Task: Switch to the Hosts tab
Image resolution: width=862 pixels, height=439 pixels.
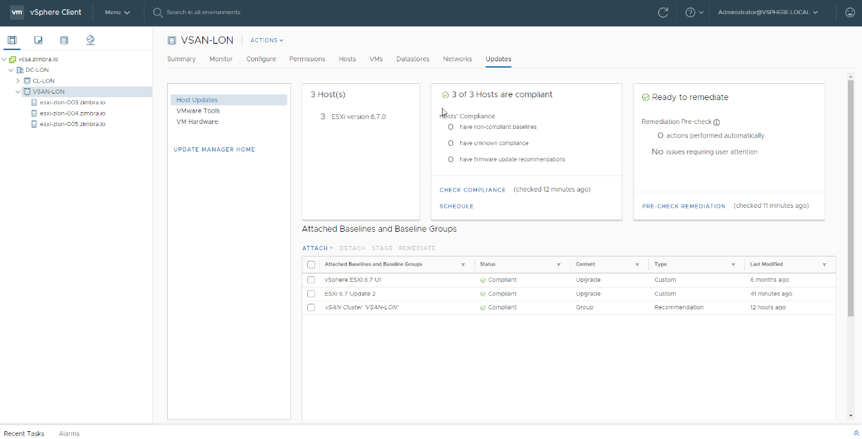Action: point(347,59)
